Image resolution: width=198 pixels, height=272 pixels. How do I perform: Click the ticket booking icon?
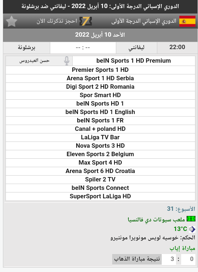point(85,21)
